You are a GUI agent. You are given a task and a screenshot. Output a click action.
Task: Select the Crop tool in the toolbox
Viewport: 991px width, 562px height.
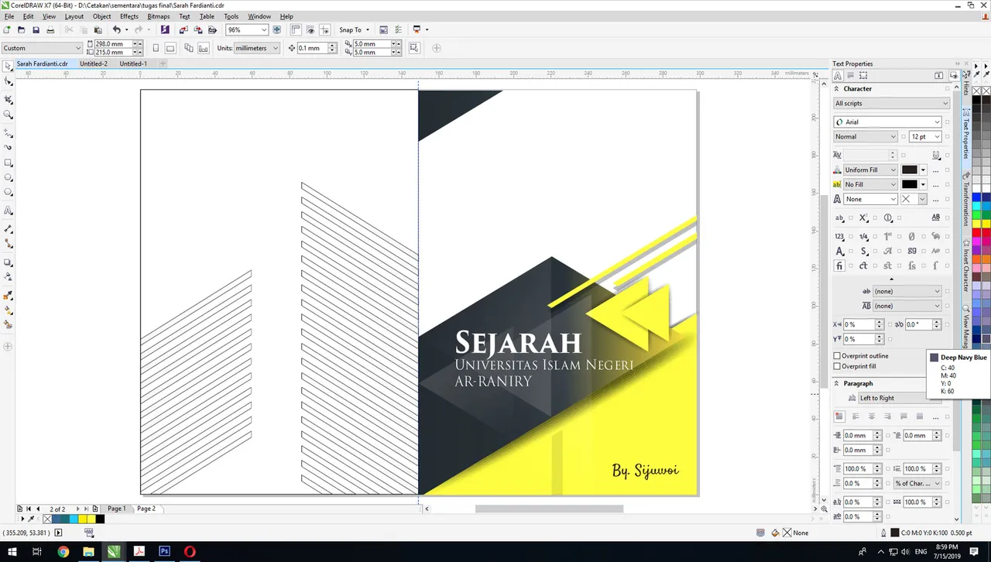tap(9, 100)
